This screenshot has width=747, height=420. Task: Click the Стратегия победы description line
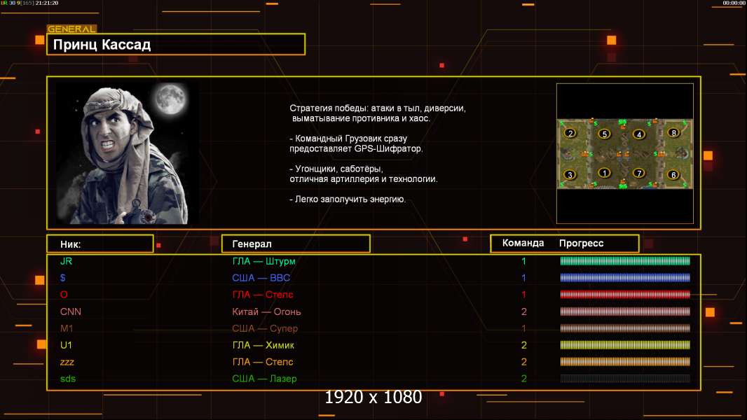pyautogui.click(x=378, y=113)
